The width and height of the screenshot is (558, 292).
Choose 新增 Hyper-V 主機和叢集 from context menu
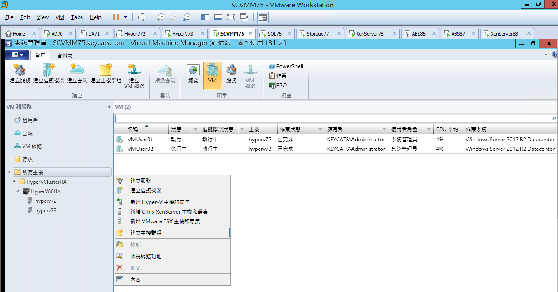172,202
